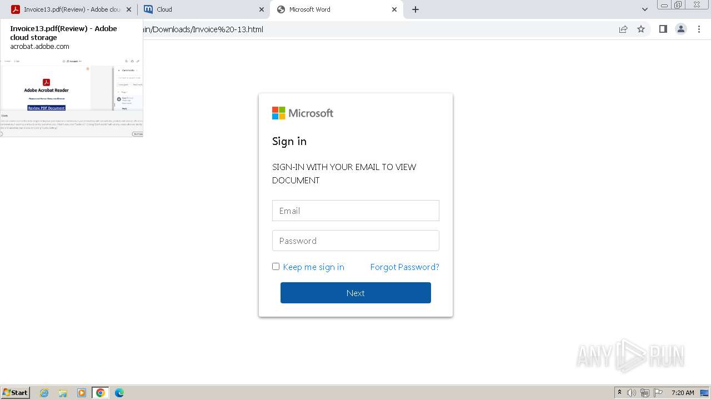Open Windows Media Player taskbar icon
711x400 pixels.
tap(82, 393)
